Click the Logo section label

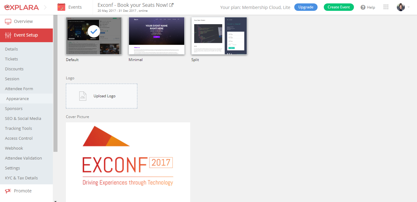coord(70,78)
